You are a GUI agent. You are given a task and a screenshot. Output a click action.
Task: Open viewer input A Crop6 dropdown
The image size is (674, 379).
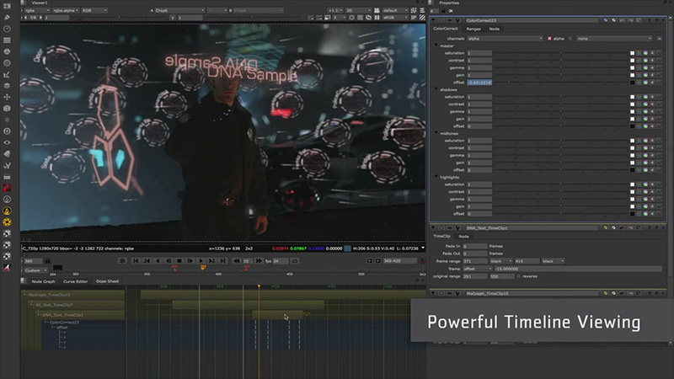tap(179, 10)
